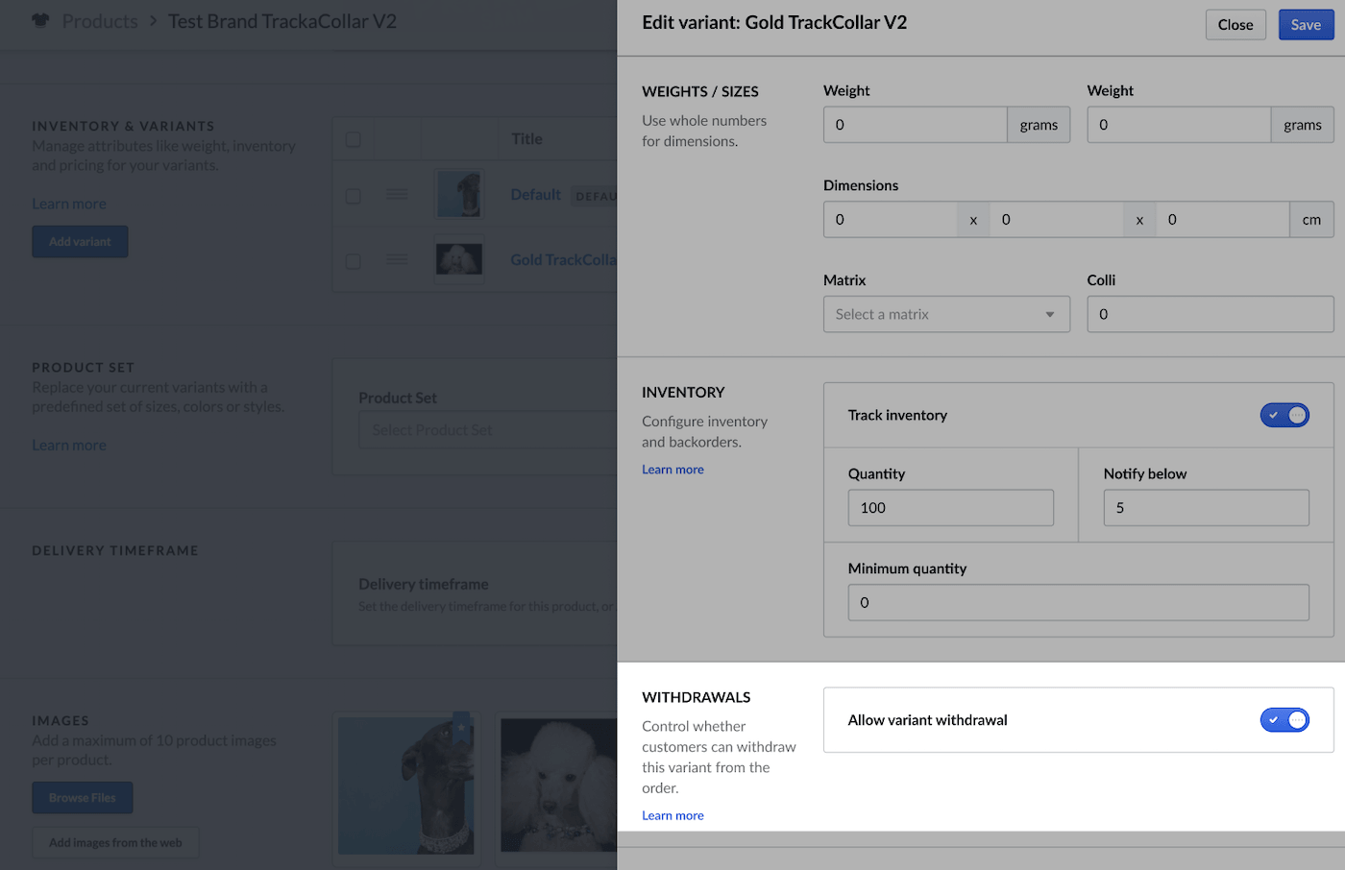This screenshot has width=1345, height=870.
Task: Click the first Weight input field
Action: coord(915,125)
